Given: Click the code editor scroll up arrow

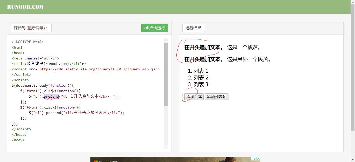Looking at the screenshot, I should 166,40.
